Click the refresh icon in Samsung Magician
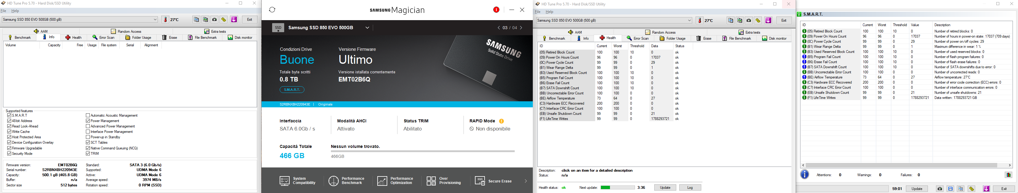This screenshot has height=193, width=1018. (272, 9)
